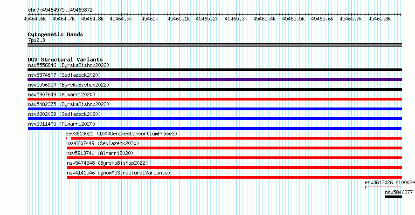
Task: Click ruler position 45465.2k
Action: [207, 19]
